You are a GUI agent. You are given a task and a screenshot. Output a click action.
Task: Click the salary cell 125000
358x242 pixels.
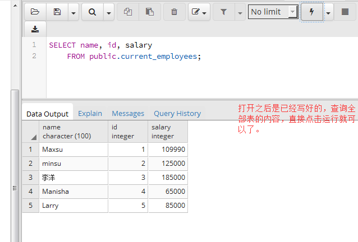click(x=168, y=164)
